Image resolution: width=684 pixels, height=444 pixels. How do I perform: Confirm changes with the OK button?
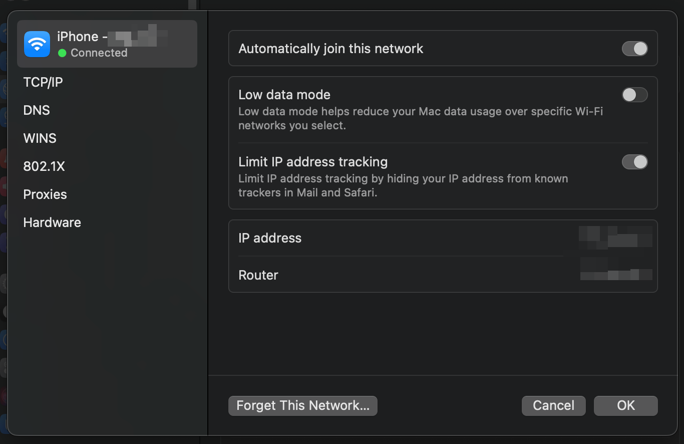[625, 405]
